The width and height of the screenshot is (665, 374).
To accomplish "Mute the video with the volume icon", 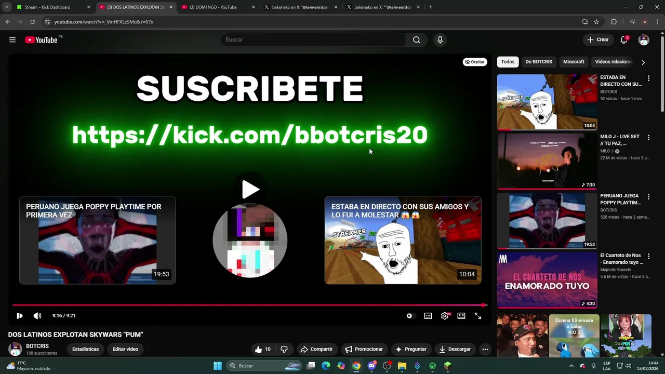I will pos(37,316).
